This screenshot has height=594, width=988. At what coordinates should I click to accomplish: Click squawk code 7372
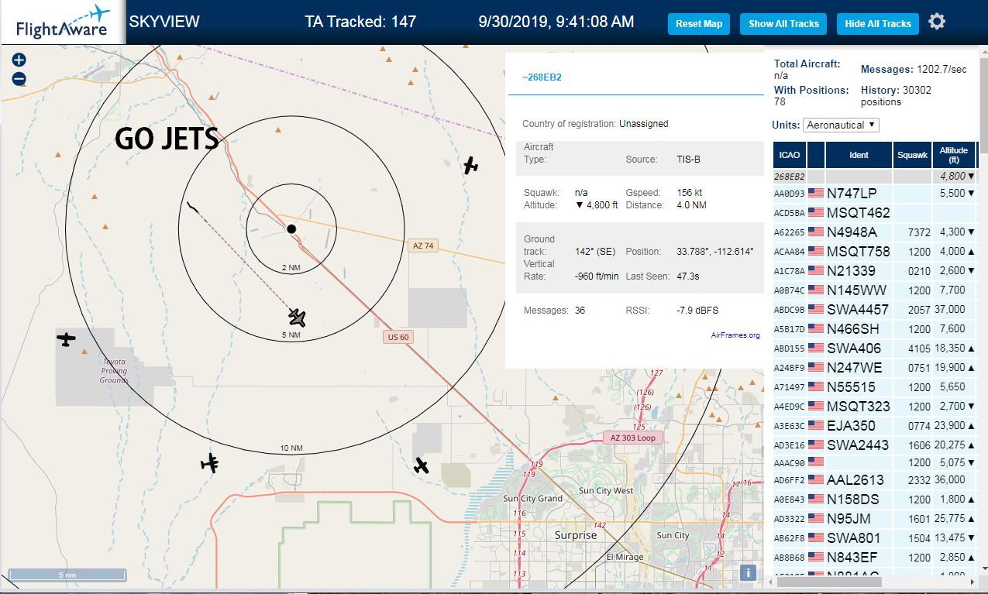tap(918, 232)
